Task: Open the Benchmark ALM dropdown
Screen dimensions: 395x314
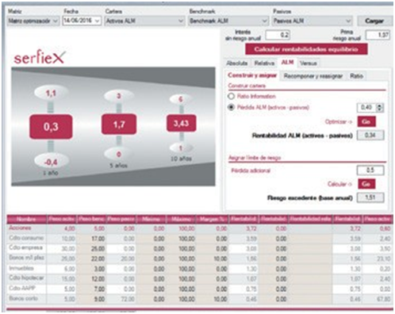Action: click(x=228, y=21)
